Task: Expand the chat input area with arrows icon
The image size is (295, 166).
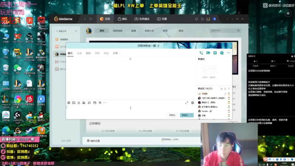Action: pos(187,103)
